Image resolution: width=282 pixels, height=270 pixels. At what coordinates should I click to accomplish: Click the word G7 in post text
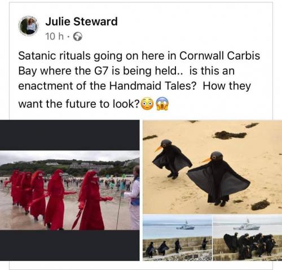coord(103,71)
